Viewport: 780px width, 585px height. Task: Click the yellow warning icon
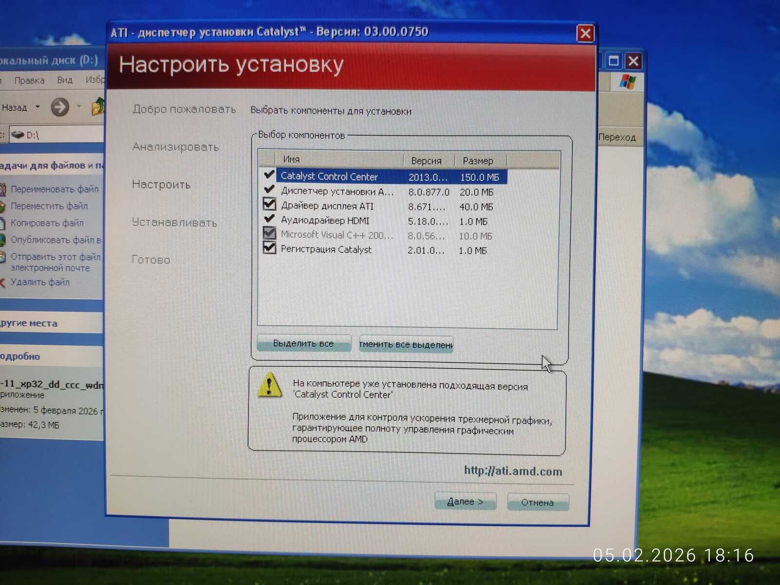(x=269, y=385)
